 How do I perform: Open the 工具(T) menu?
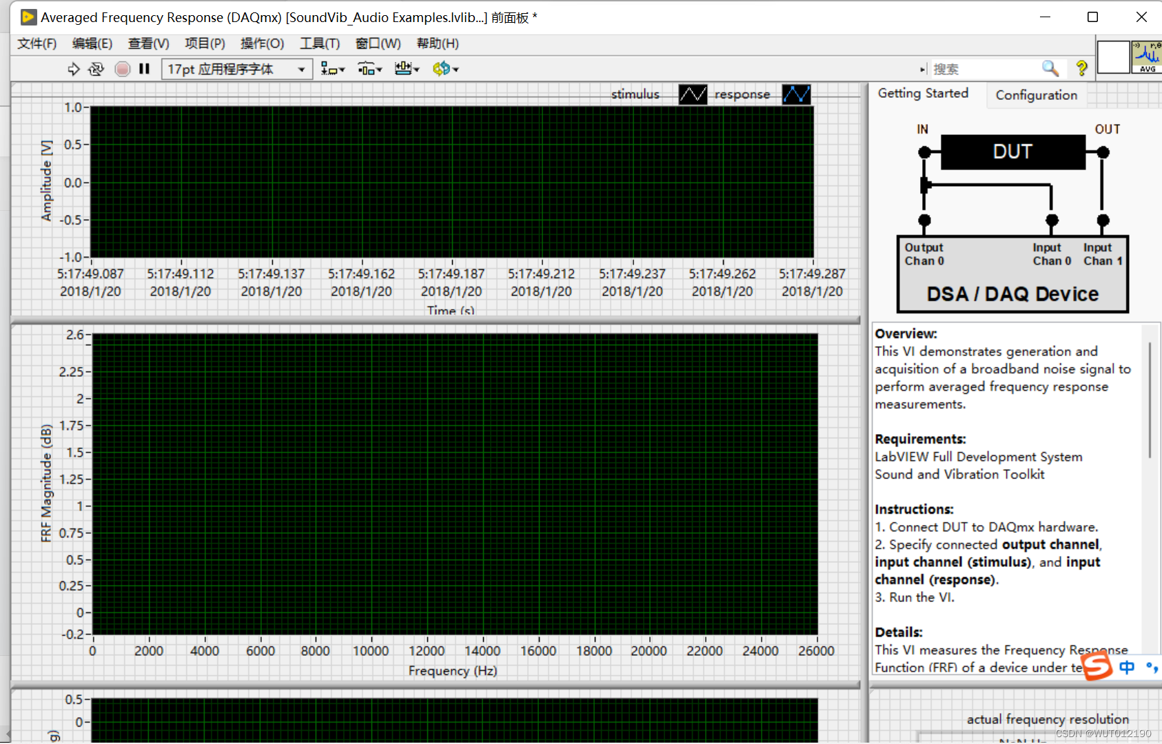(x=320, y=43)
